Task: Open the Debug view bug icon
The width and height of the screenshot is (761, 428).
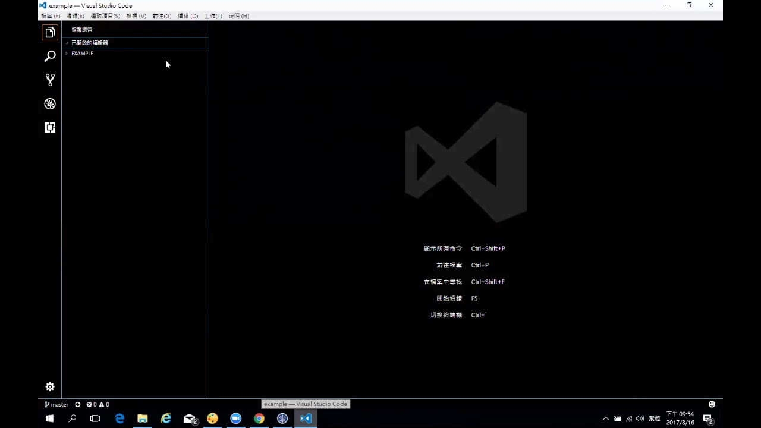Action: (x=50, y=103)
